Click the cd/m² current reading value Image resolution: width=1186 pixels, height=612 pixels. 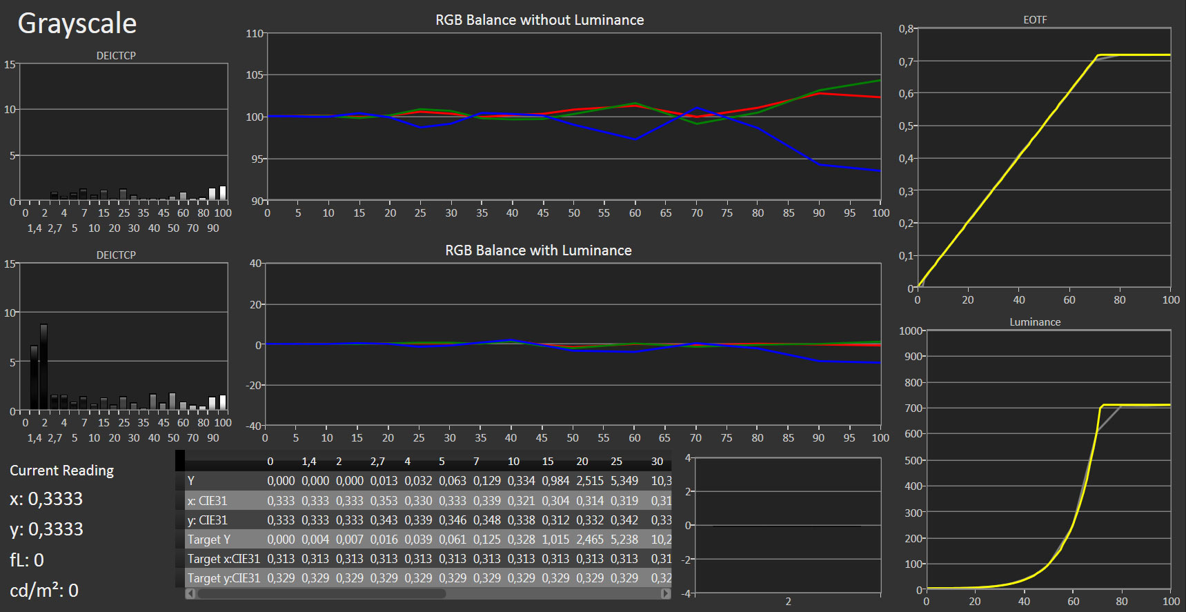tap(44, 591)
